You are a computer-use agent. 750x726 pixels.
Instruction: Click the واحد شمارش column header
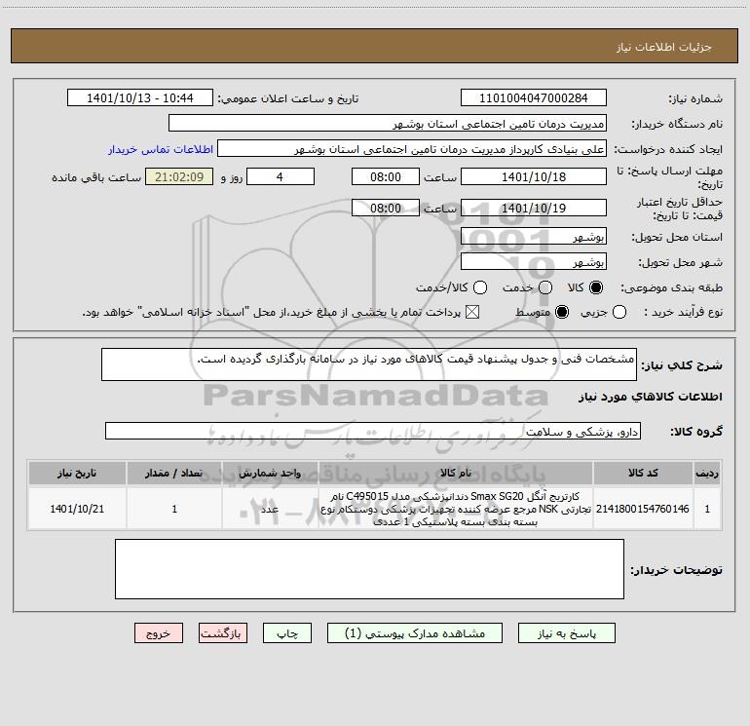[x=270, y=473]
